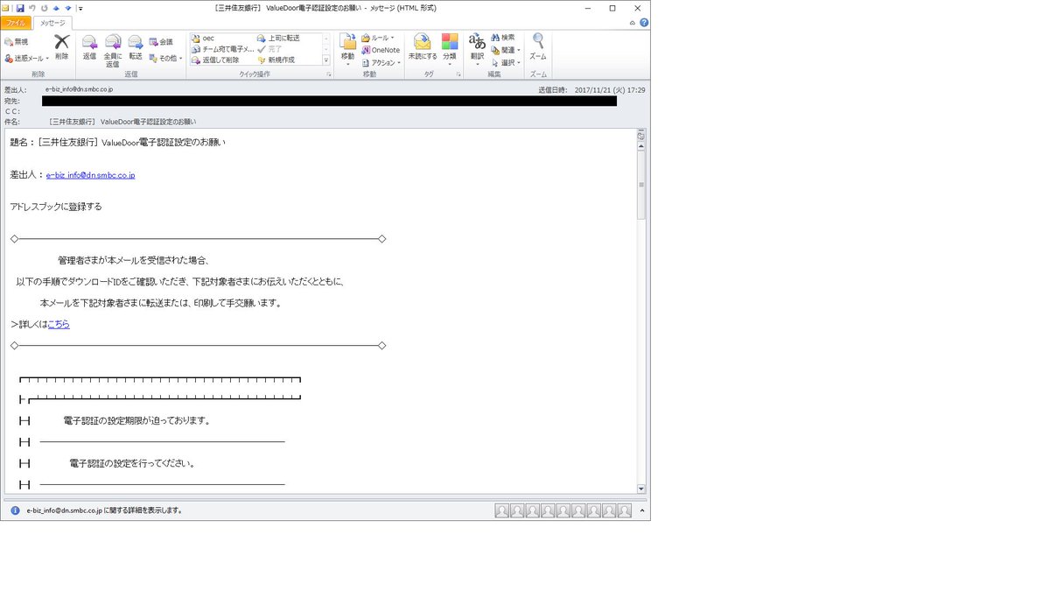The width and height of the screenshot is (1050, 591).
Task: Open the 選択 dropdown
Action: 506,62
